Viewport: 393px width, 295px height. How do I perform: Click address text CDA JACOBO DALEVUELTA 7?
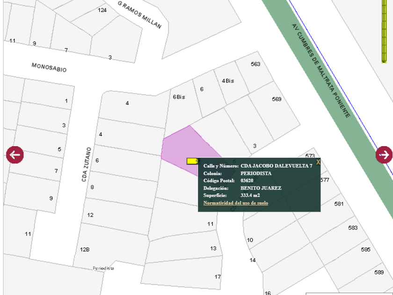[x=277, y=166]
